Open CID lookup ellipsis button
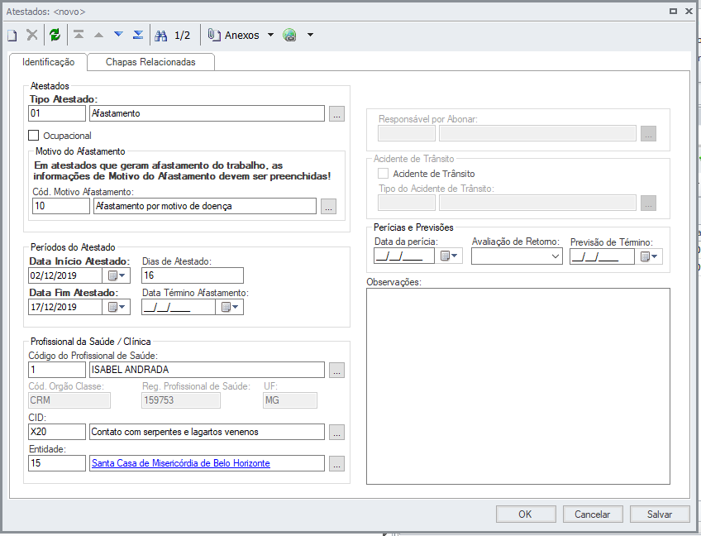 pos(336,432)
